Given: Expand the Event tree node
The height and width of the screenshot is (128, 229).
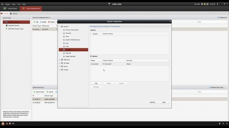Looking at the screenshot, I should pos(60,66).
